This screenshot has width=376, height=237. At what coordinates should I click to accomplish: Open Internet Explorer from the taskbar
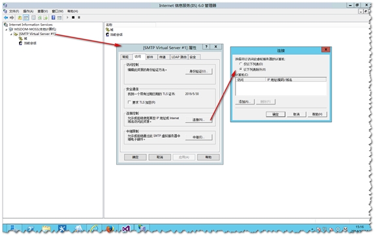94,229
